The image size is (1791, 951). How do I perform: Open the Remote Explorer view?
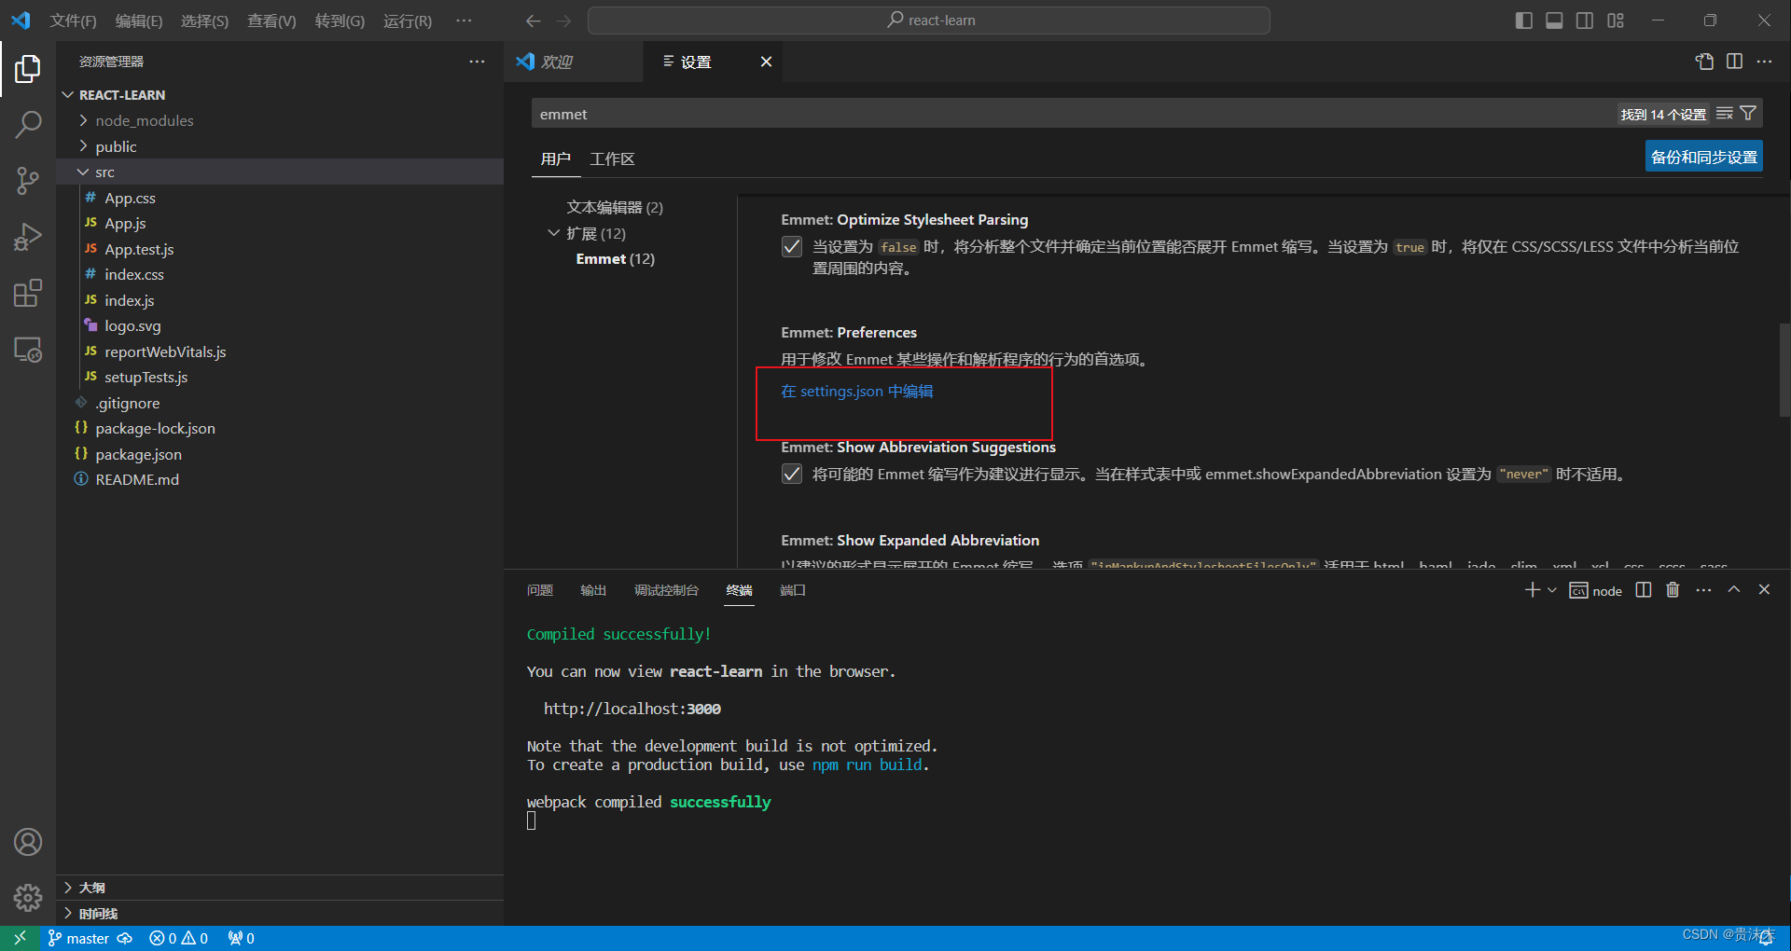[x=28, y=350]
